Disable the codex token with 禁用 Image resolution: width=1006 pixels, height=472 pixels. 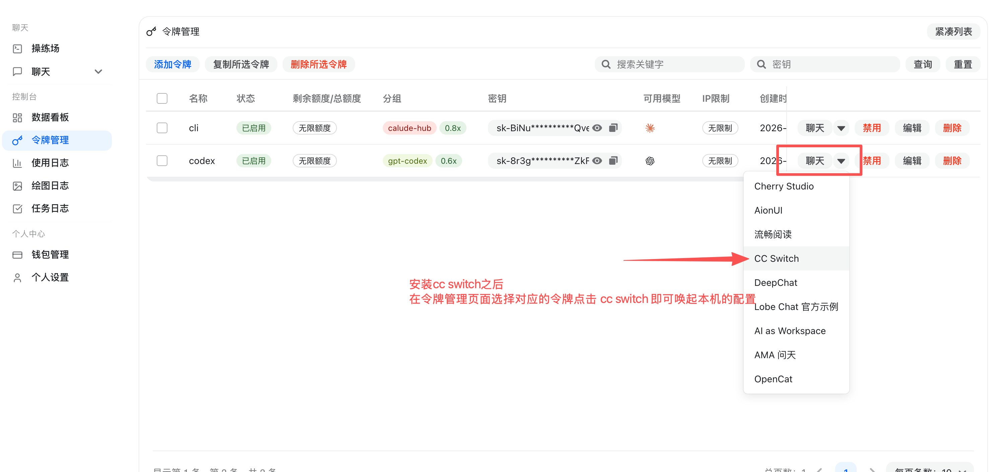872,161
